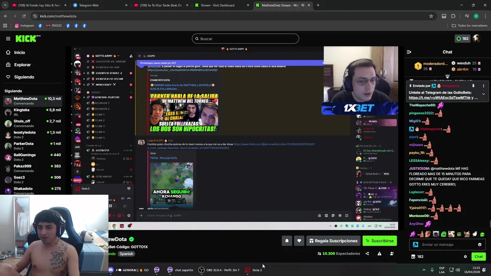Open a new browser tab

[x=318, y=5]
